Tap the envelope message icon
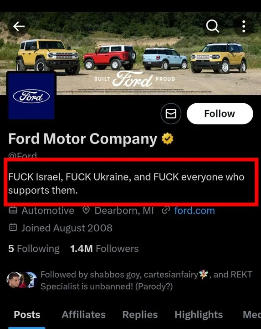 (171, 114)
